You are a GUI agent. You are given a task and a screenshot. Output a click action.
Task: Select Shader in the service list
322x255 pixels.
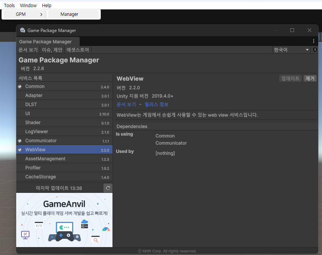[x=64, y=122]
